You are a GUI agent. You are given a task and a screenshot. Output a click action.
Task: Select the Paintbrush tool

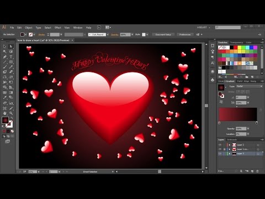pyautogui.click(x=5, y=67)
